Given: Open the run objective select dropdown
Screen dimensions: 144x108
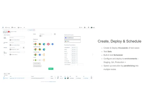Looking at the screenshot, I should click(x=17, y=52).
